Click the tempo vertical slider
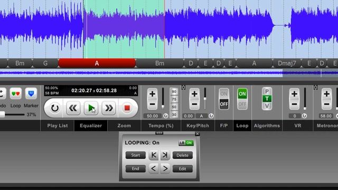The height and width of the screenshot is (190, 338). click(163, 98)
